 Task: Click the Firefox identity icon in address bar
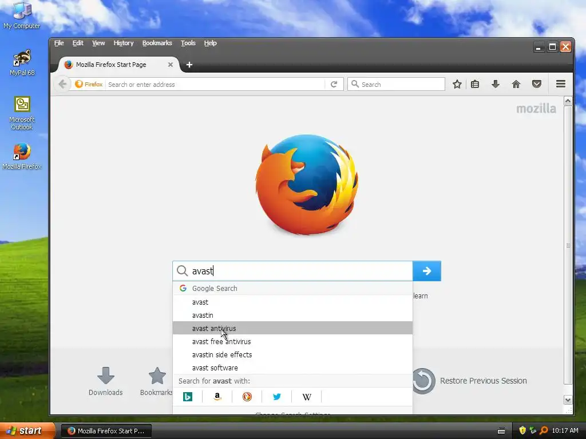coord(89,85)
